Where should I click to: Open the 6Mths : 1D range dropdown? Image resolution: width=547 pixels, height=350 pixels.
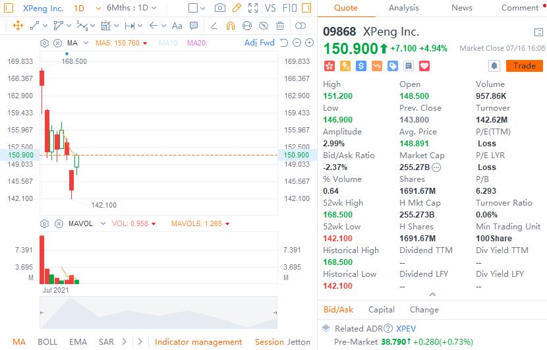[x=132, y=8]
